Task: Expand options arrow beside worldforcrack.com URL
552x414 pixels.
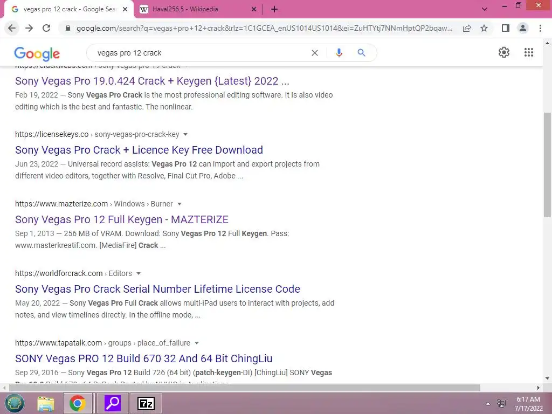Action: [139, 273]
